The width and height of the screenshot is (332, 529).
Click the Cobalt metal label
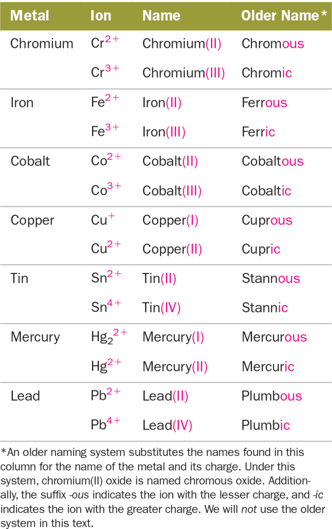click(30, 162)
